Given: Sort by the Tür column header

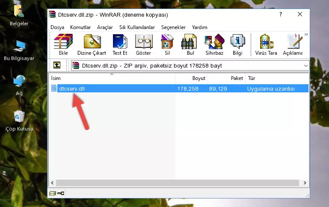Looking at the screenshot, I should [277, 78].
